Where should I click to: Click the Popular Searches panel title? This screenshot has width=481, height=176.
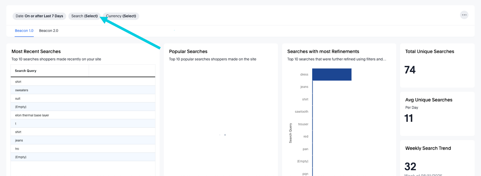click(x=188, y=52)
